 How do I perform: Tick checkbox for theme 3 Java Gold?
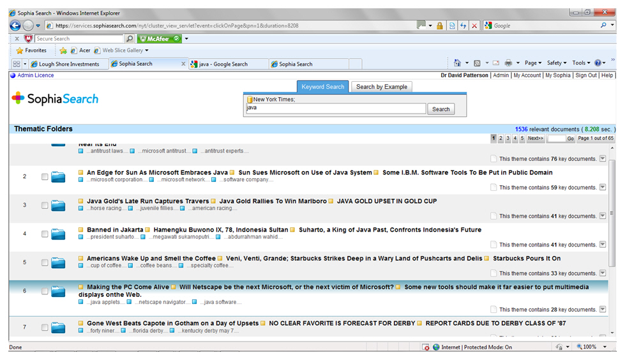tap(45, 206)
